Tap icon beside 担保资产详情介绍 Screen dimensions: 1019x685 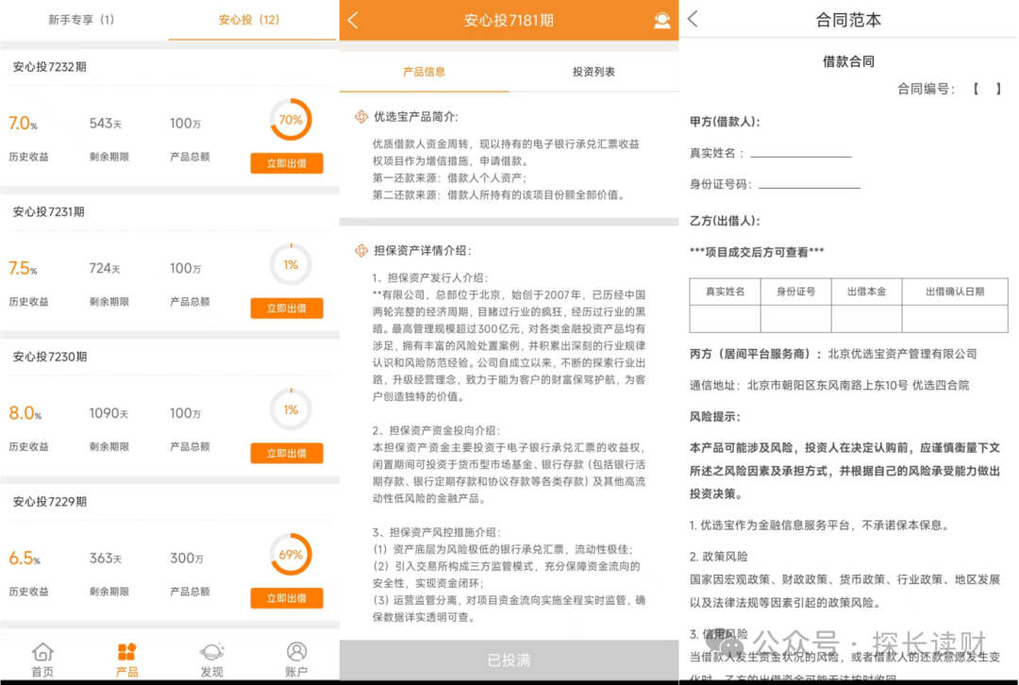tap(360, 250)
